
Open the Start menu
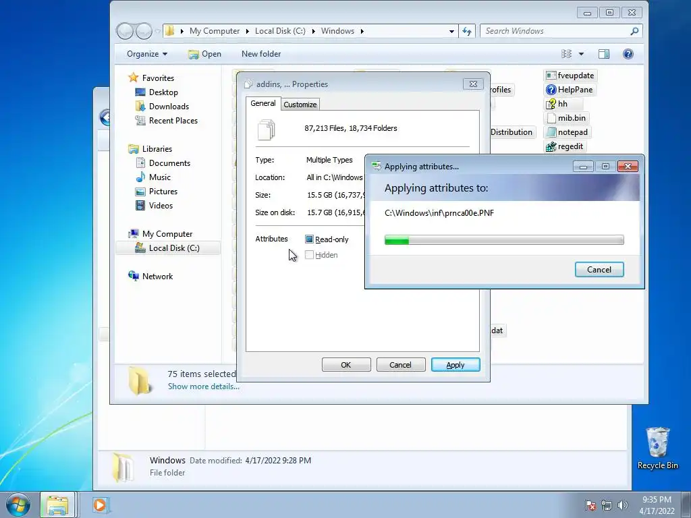[18, 505]
